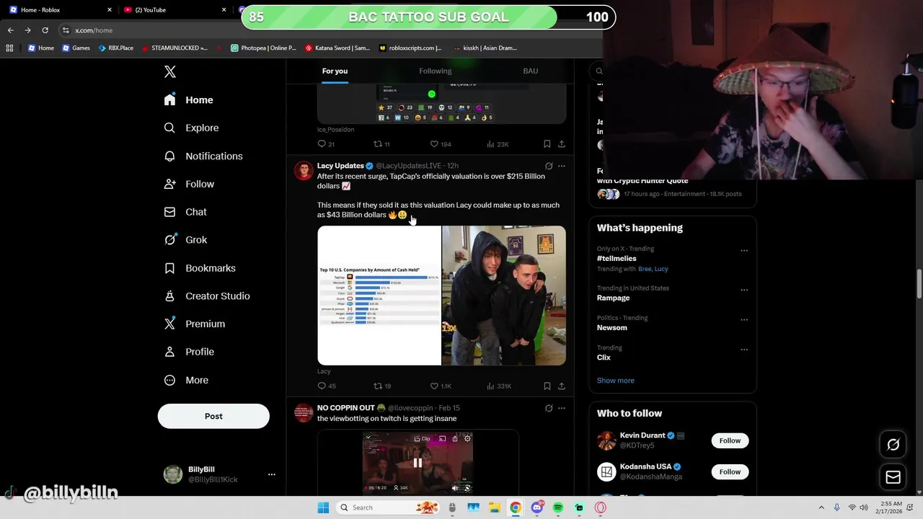The width and height of the screenshot is (923, 519).
Task: Open options for Newsom trend
Action: click(744, 320)
